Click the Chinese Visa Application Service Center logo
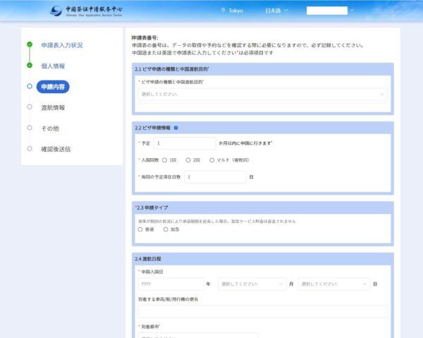Viewport: 423px width, 338px height. click(85, 11)
